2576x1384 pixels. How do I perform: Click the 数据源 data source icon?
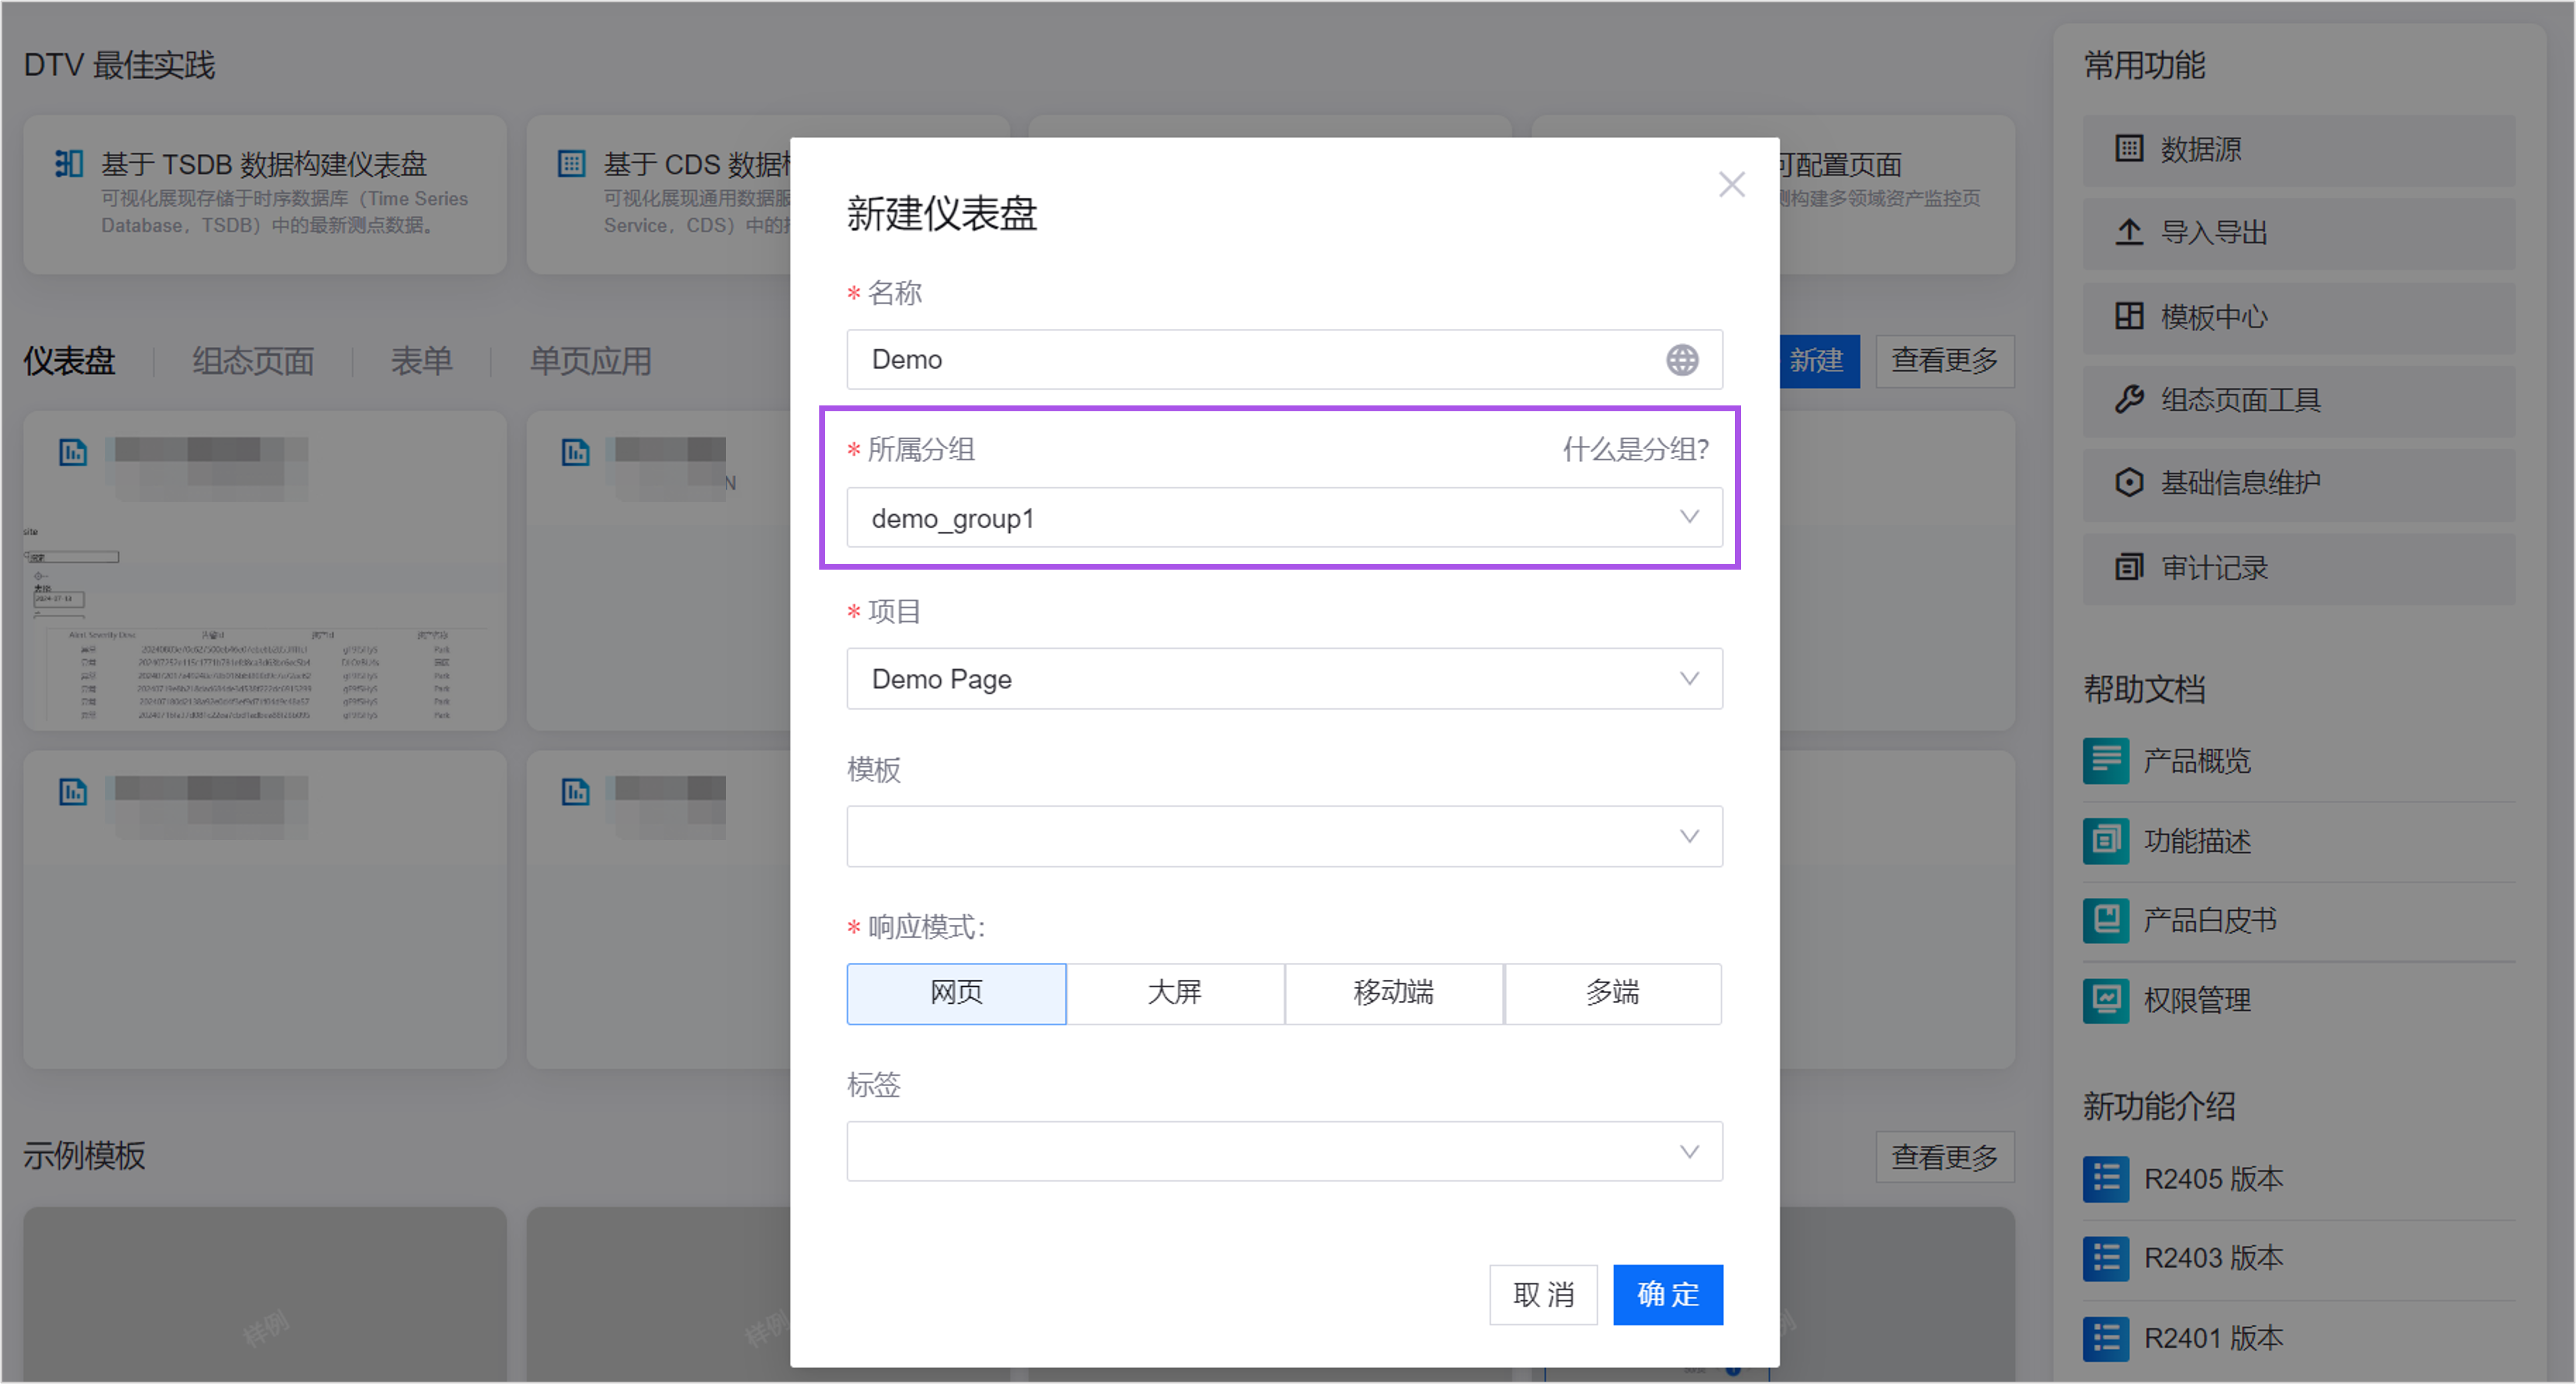pyautogui.click(x=2129, y=149)
